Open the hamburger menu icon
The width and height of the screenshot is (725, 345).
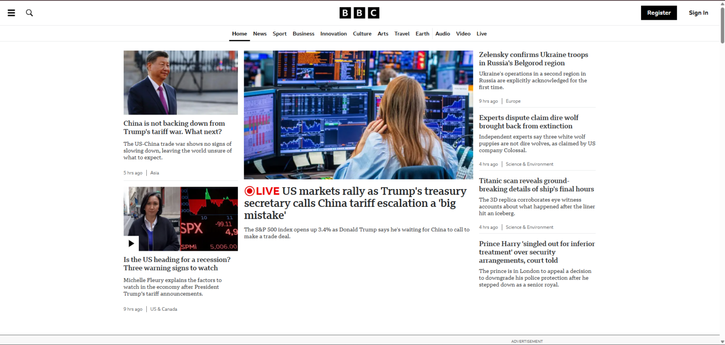[x=11, y=13]
